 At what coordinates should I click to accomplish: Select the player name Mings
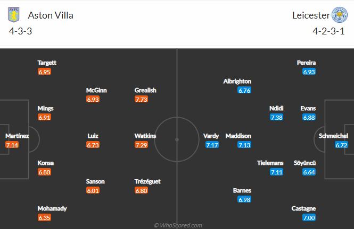coord(45,108)
